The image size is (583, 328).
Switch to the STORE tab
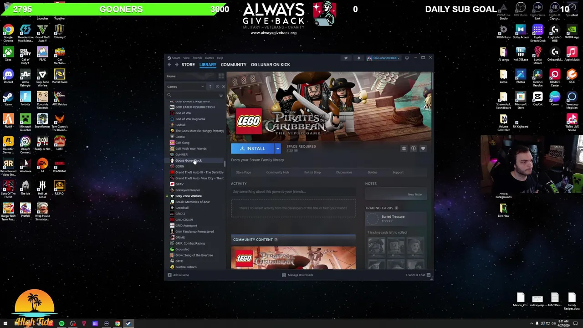pyautogui.click(x=188, y=65)
